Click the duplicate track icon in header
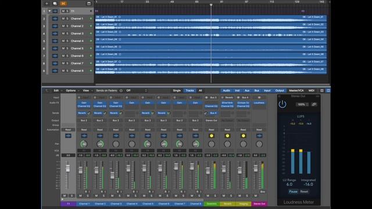 coord(55,3)
